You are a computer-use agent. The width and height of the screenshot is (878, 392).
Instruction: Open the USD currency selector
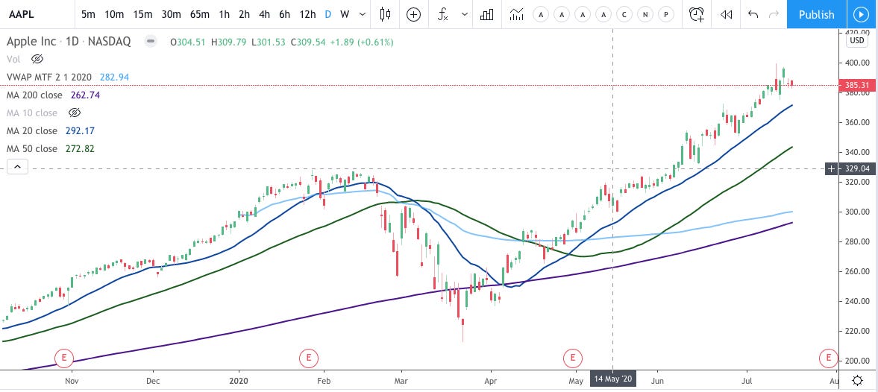click(x=857, y=40)
